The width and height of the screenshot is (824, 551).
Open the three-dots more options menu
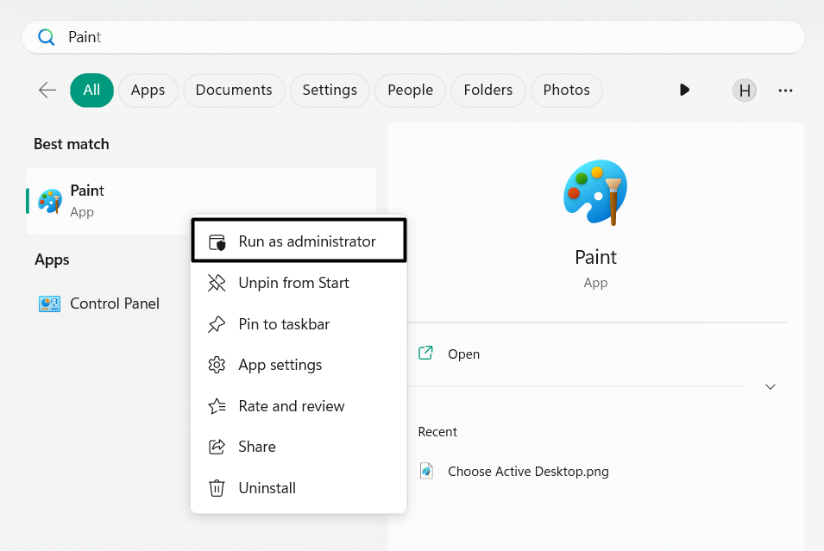click(x=785, y=90)
